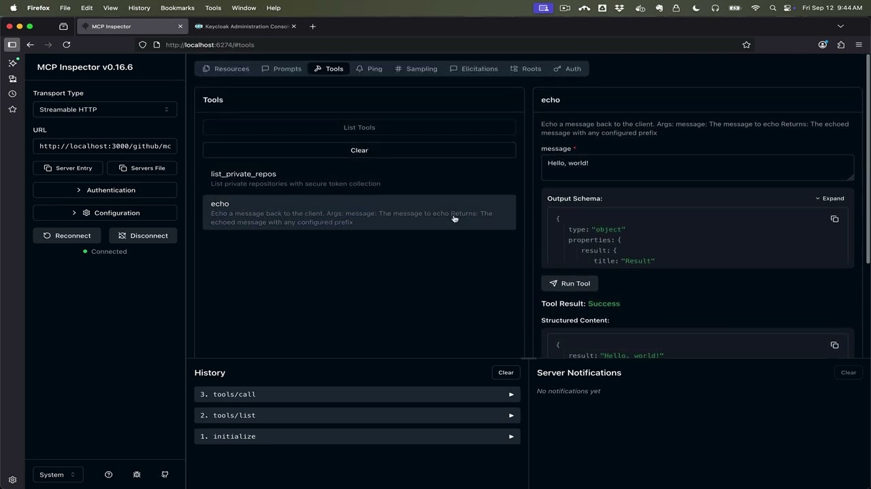Screen dimensions: 871x489
Task: Click the List Tools button
Action: (359, 127)
